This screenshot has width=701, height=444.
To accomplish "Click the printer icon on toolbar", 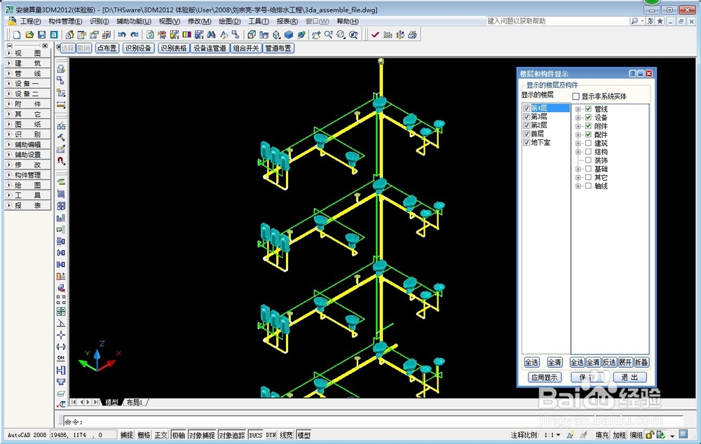I will pyautogui.click(x=412, y=35).
